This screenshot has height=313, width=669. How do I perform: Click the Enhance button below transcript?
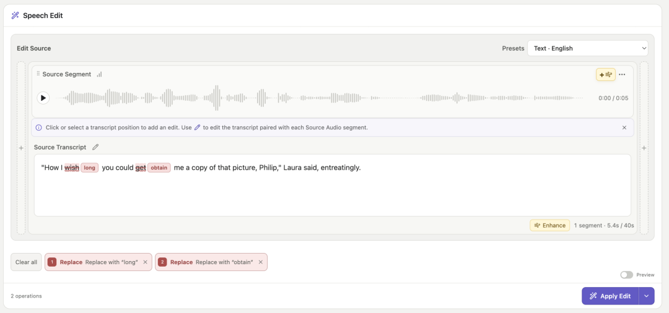click(550, 225)
